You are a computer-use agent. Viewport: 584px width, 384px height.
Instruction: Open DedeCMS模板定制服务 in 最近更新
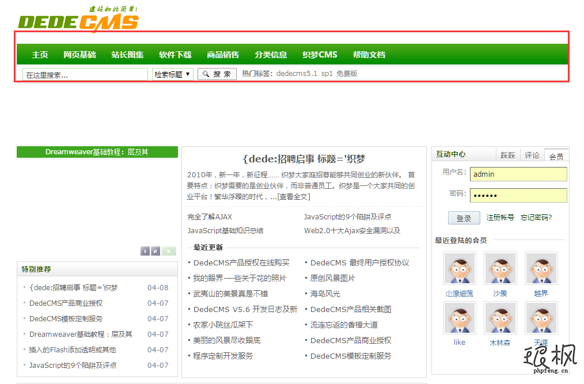pos(351,356)
